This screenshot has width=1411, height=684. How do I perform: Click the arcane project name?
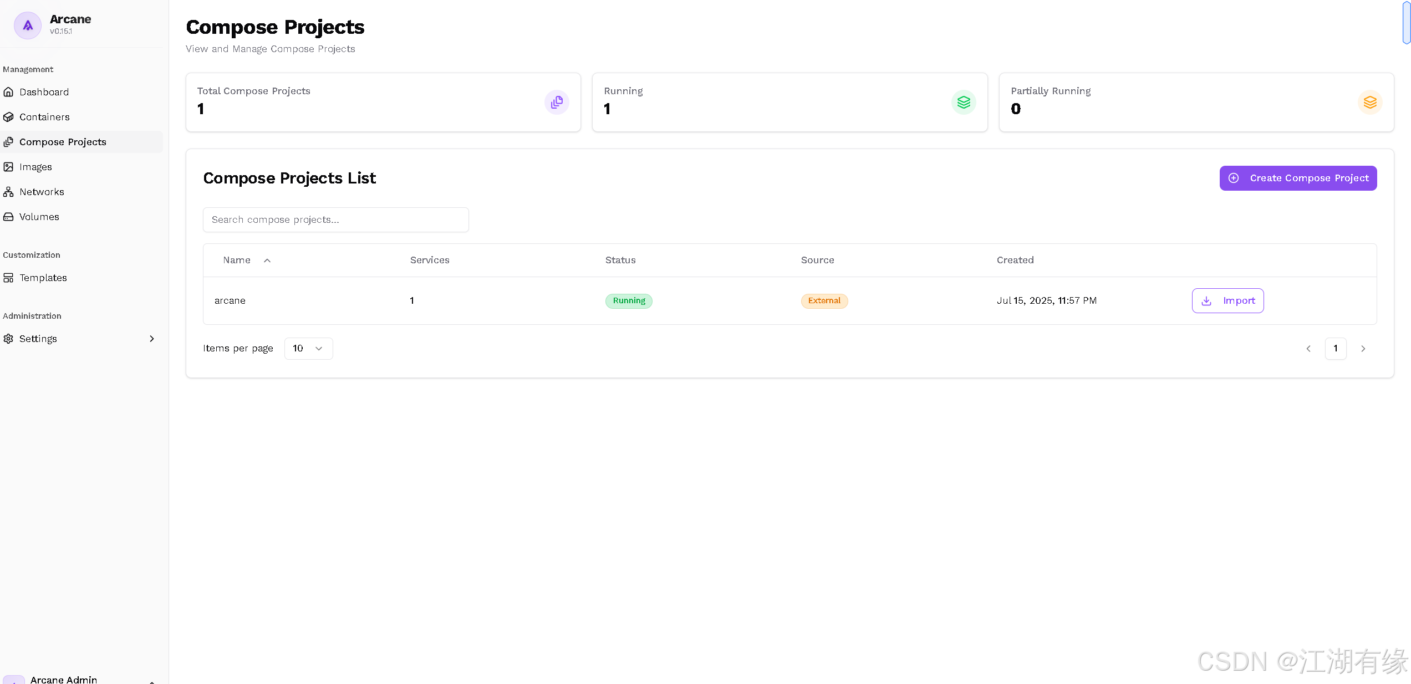230,300
